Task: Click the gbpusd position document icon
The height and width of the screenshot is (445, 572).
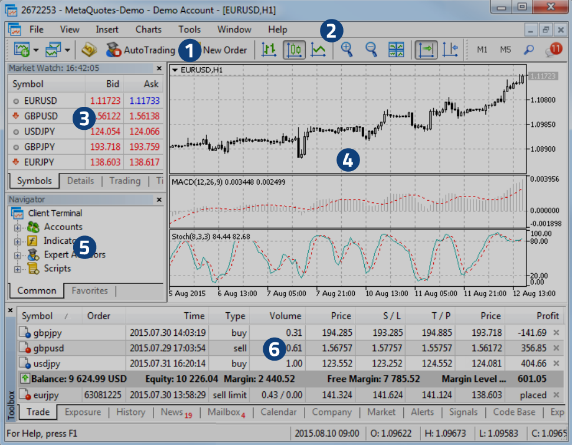Action: [25, 348]
